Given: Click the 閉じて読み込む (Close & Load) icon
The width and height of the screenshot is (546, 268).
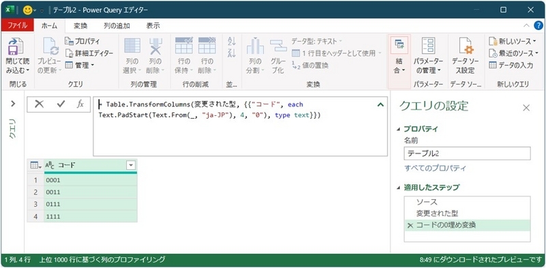Looking at the screenshot, I should pos(16,46).
